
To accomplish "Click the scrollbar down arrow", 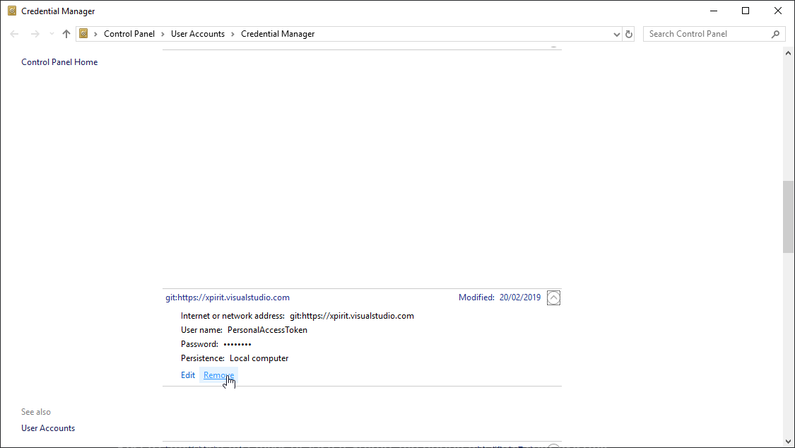I will 788,442.
